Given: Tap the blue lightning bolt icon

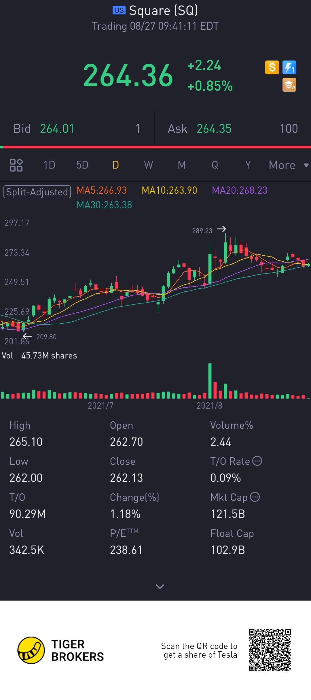Looking at the screenshot, I should coord(289,68).
